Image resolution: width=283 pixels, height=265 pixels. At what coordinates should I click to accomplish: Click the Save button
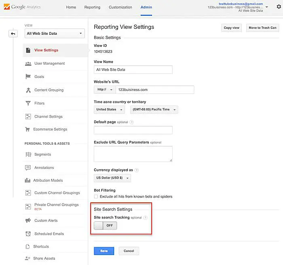(104, 251)
